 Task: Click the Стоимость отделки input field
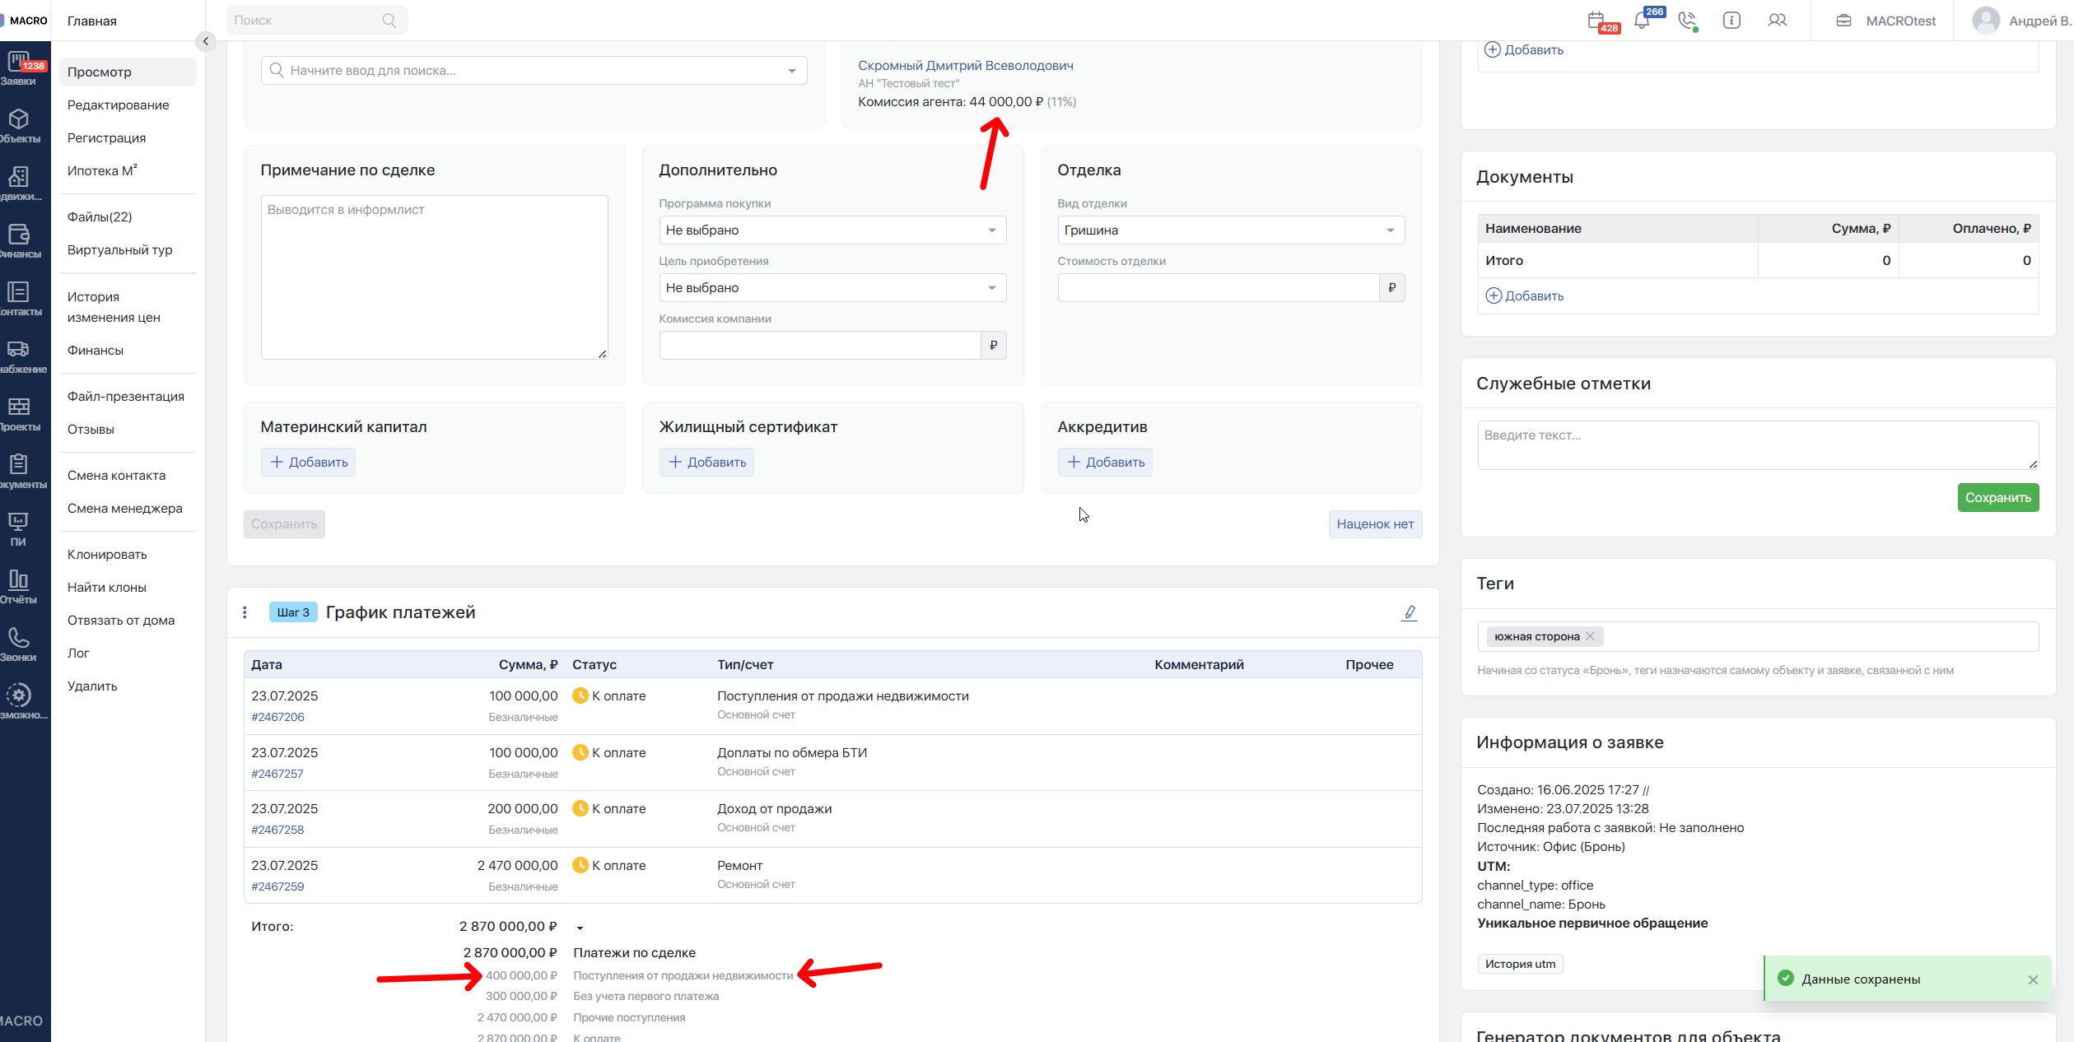(x=1218, y=288)
